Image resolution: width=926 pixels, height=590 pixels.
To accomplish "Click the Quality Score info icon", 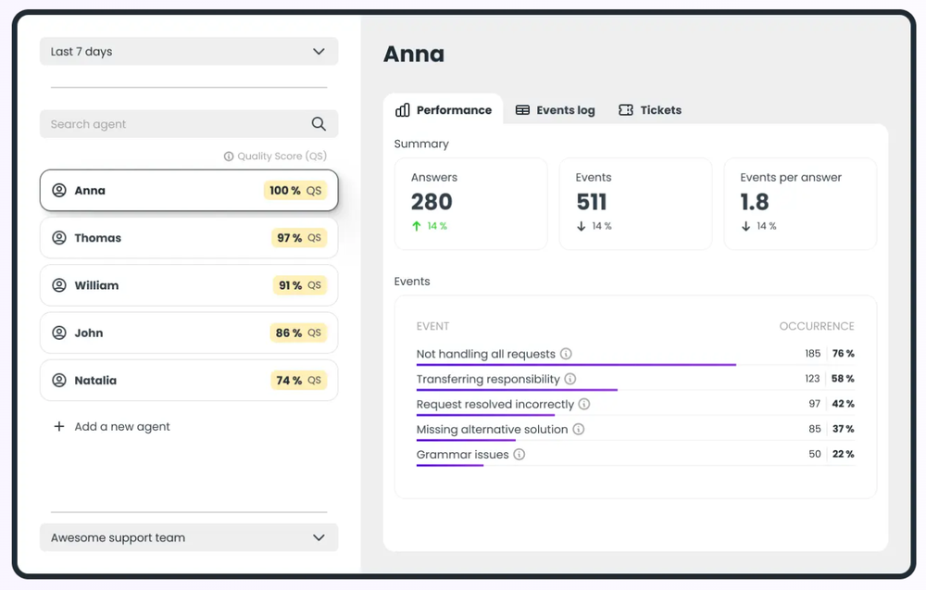I will (x=229, y=157).
